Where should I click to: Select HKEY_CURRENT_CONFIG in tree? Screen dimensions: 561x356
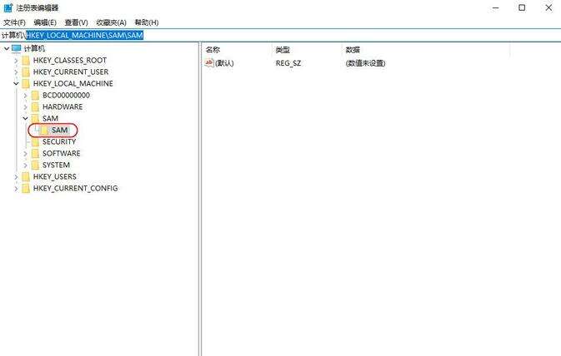coord(75,188)
